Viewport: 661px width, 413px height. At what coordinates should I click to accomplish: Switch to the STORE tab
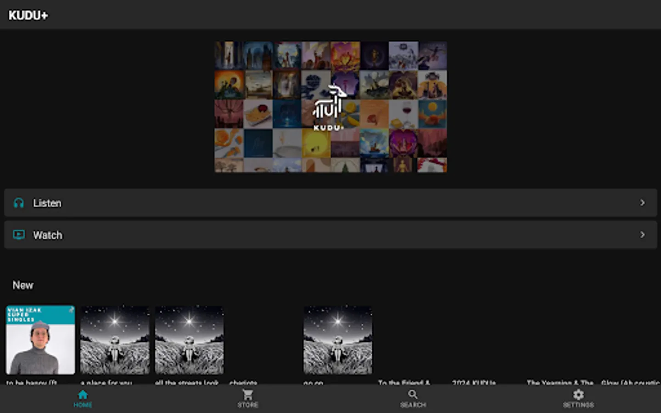(247, 398)
